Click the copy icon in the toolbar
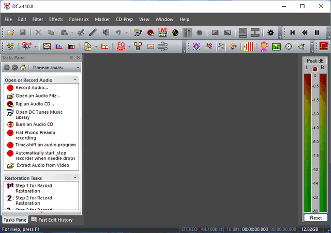331x233 pixels. (x=51, y=33)
